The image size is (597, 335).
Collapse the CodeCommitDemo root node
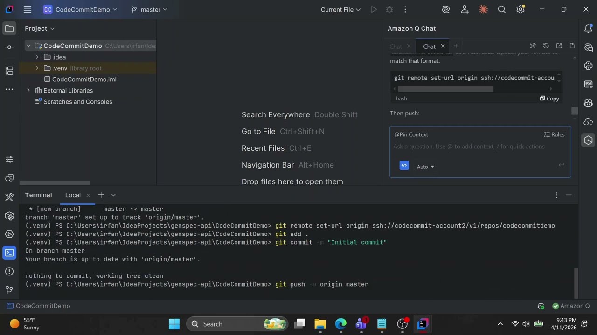(x=28, y=46)
